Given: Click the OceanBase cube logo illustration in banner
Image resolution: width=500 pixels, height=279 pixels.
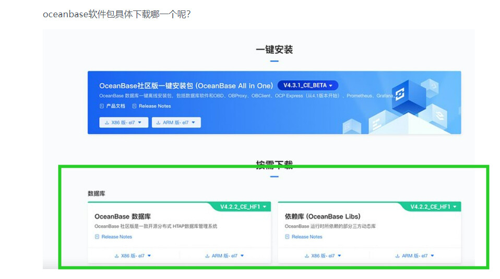Looking at the screenshot, I should pyautogui.click(x=408, y=97).
